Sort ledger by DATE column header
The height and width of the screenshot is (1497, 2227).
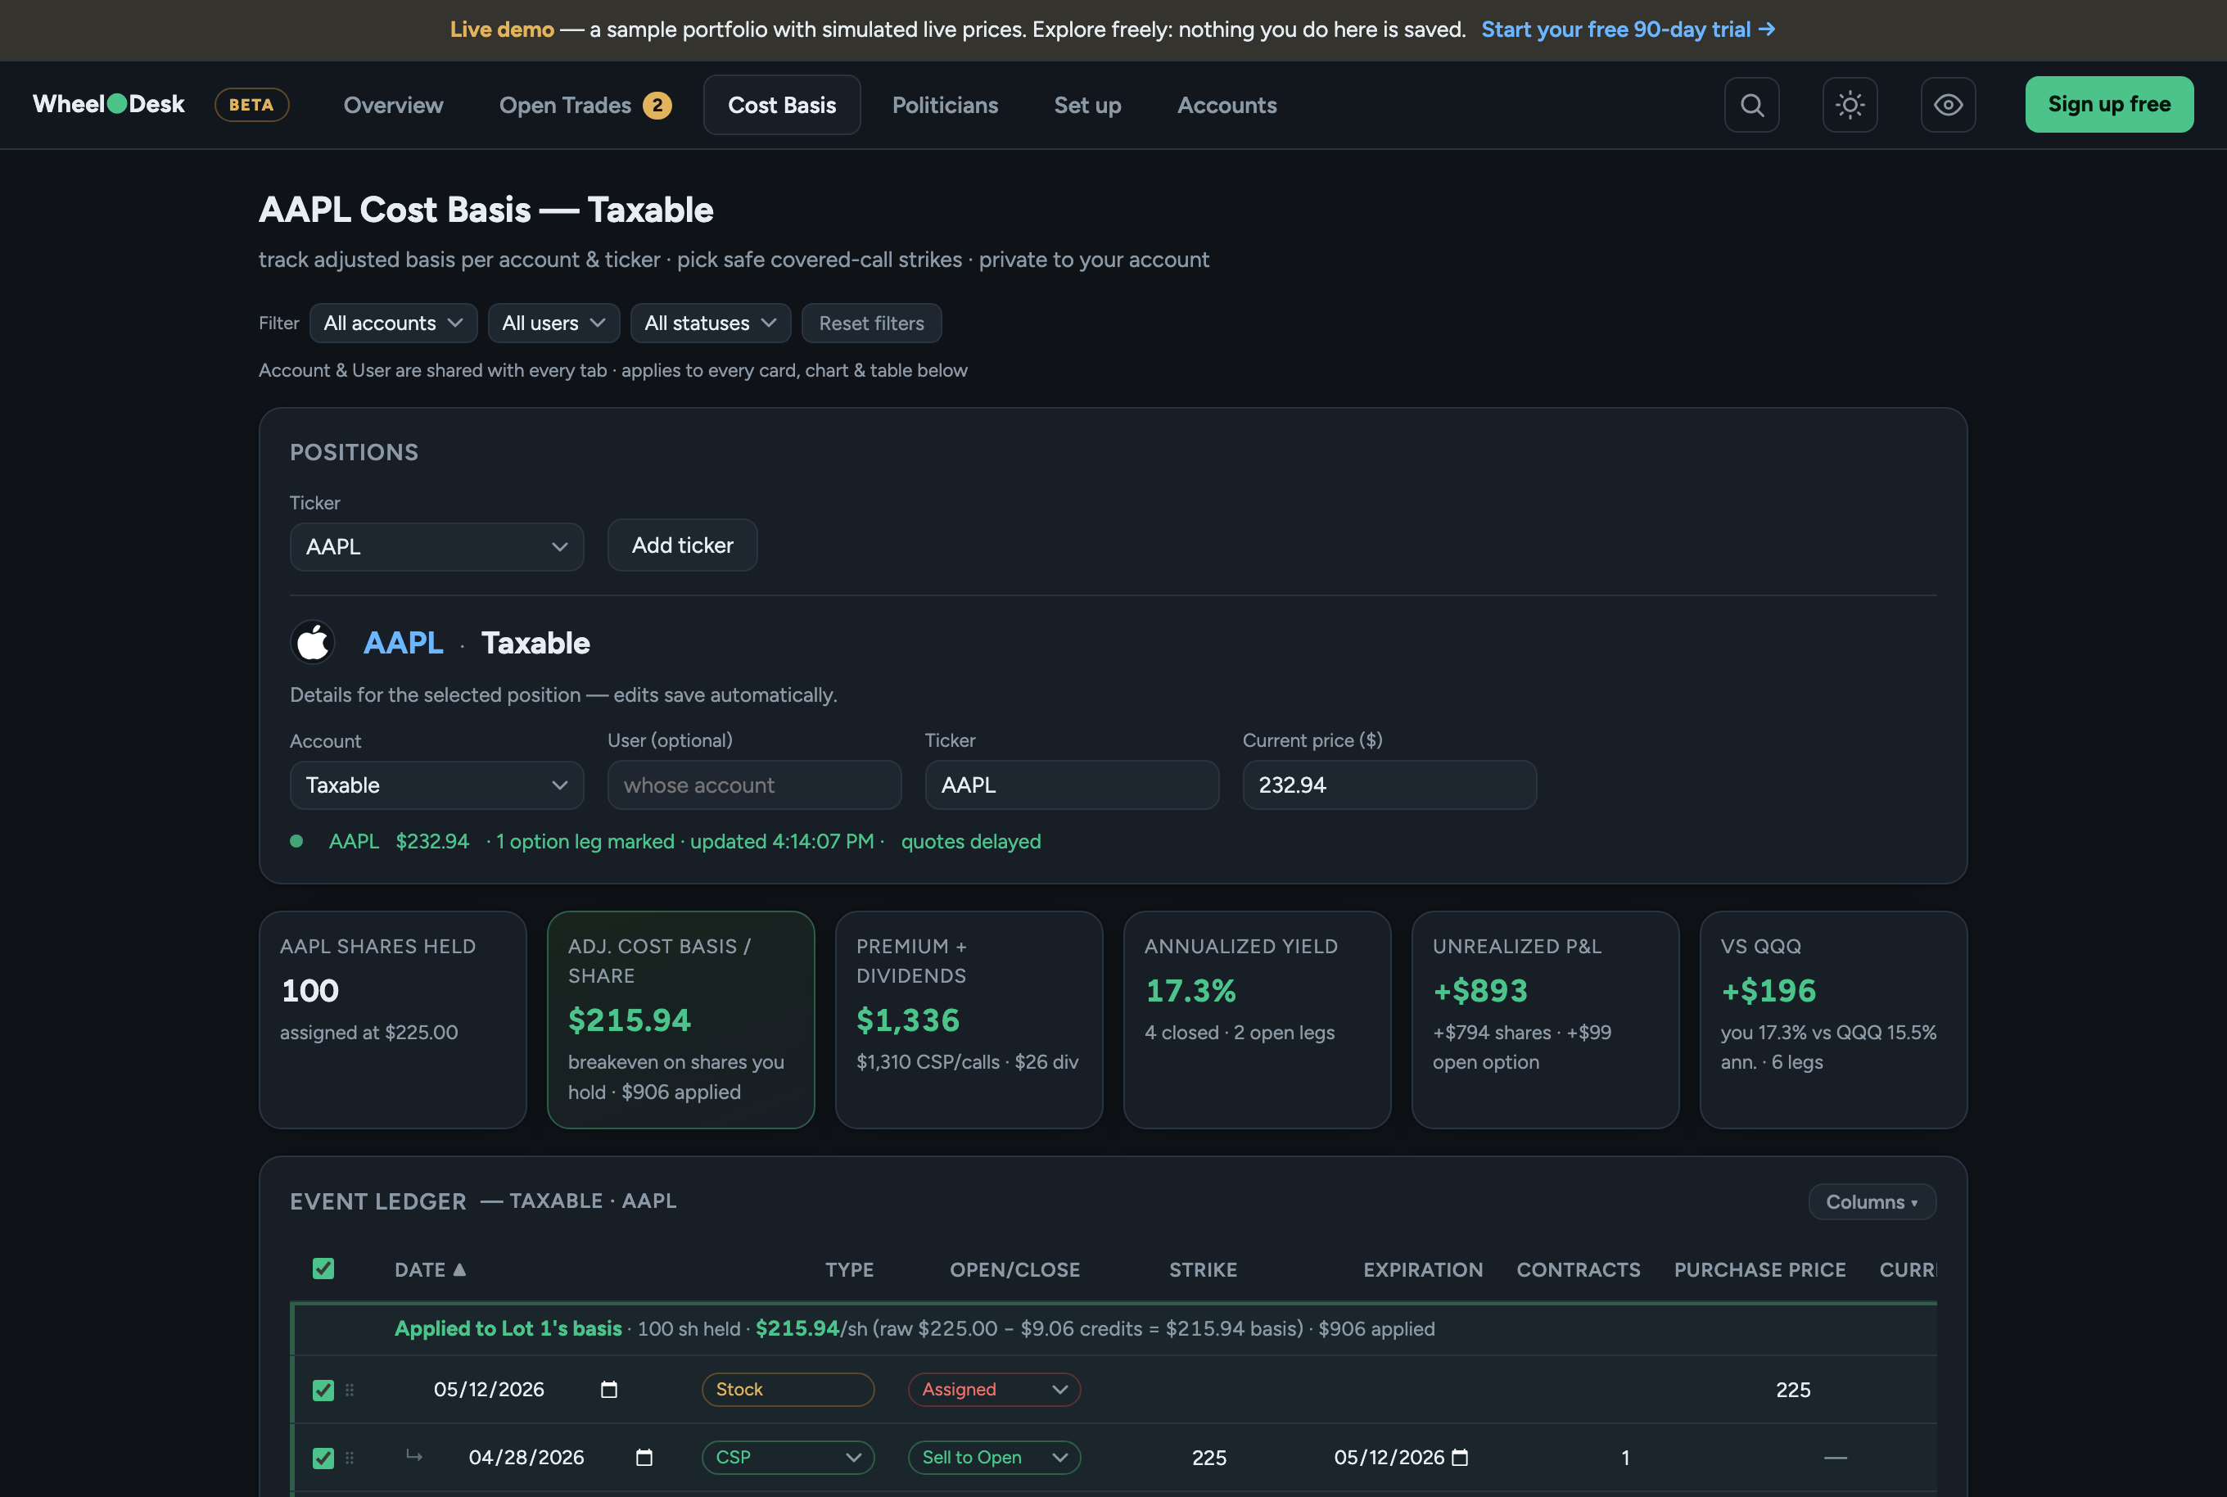click(430, 1270)
